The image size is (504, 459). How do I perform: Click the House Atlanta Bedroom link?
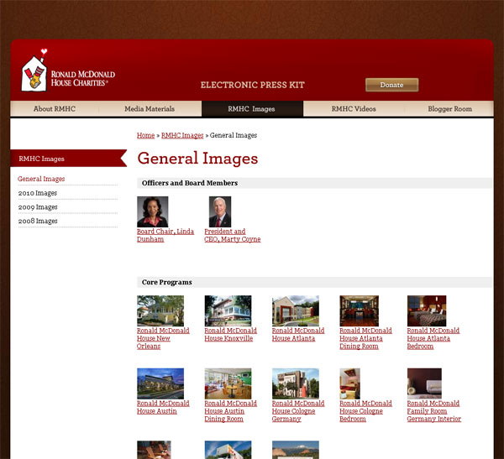(433, 338)
